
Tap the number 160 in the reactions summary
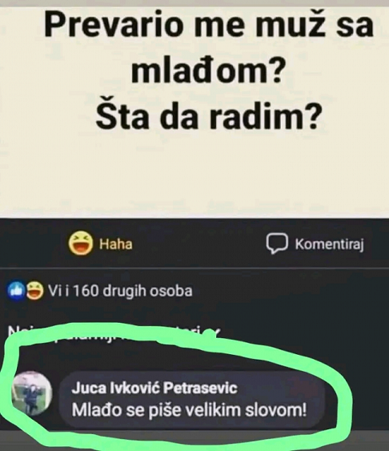point(86,291)
